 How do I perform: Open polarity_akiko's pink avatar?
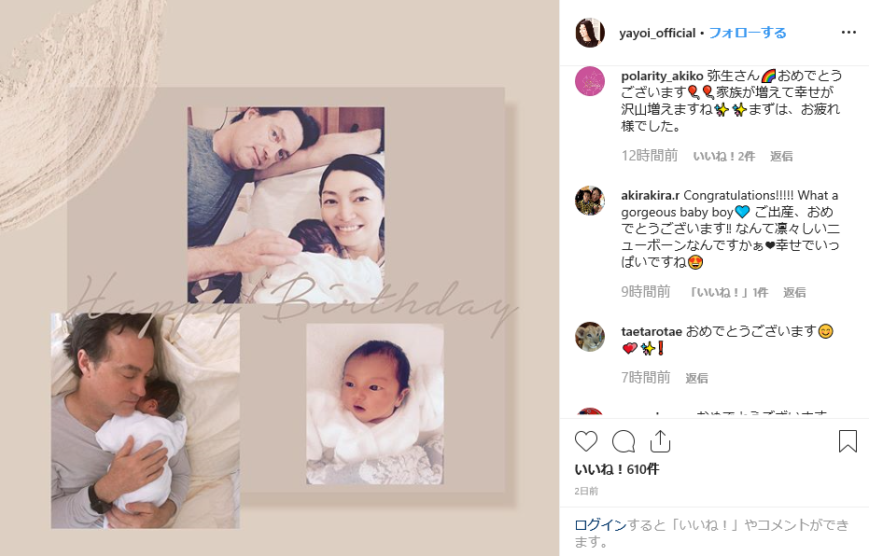[x=590, y=81]
